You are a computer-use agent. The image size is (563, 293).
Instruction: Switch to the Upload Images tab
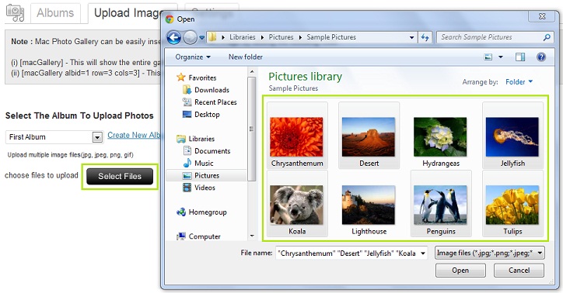128,13
